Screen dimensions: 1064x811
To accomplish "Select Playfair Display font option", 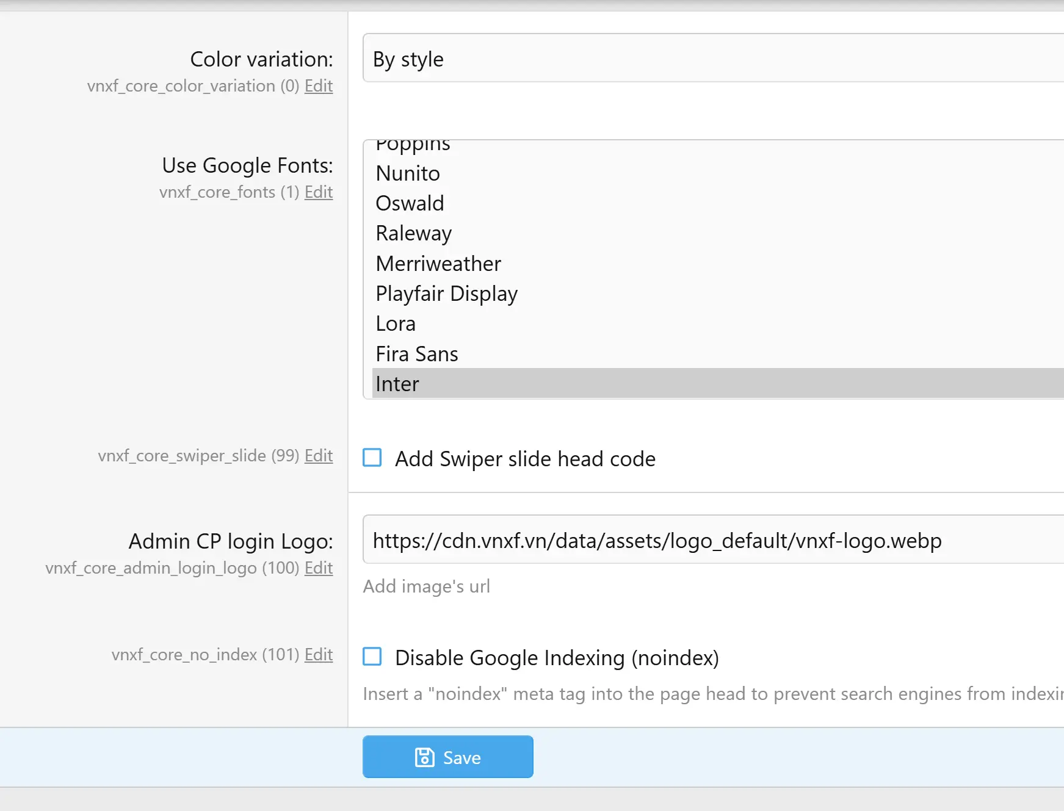I will (446, 294).
